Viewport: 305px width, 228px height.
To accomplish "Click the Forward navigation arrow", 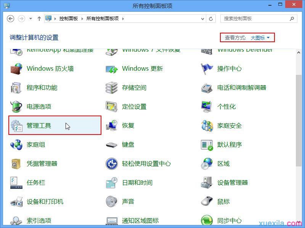I will (21, 19).
